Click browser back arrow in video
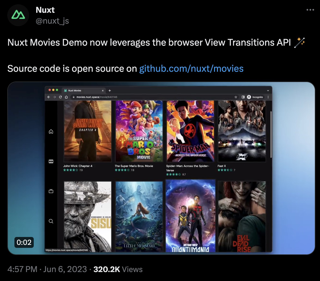 pos(49,97)
